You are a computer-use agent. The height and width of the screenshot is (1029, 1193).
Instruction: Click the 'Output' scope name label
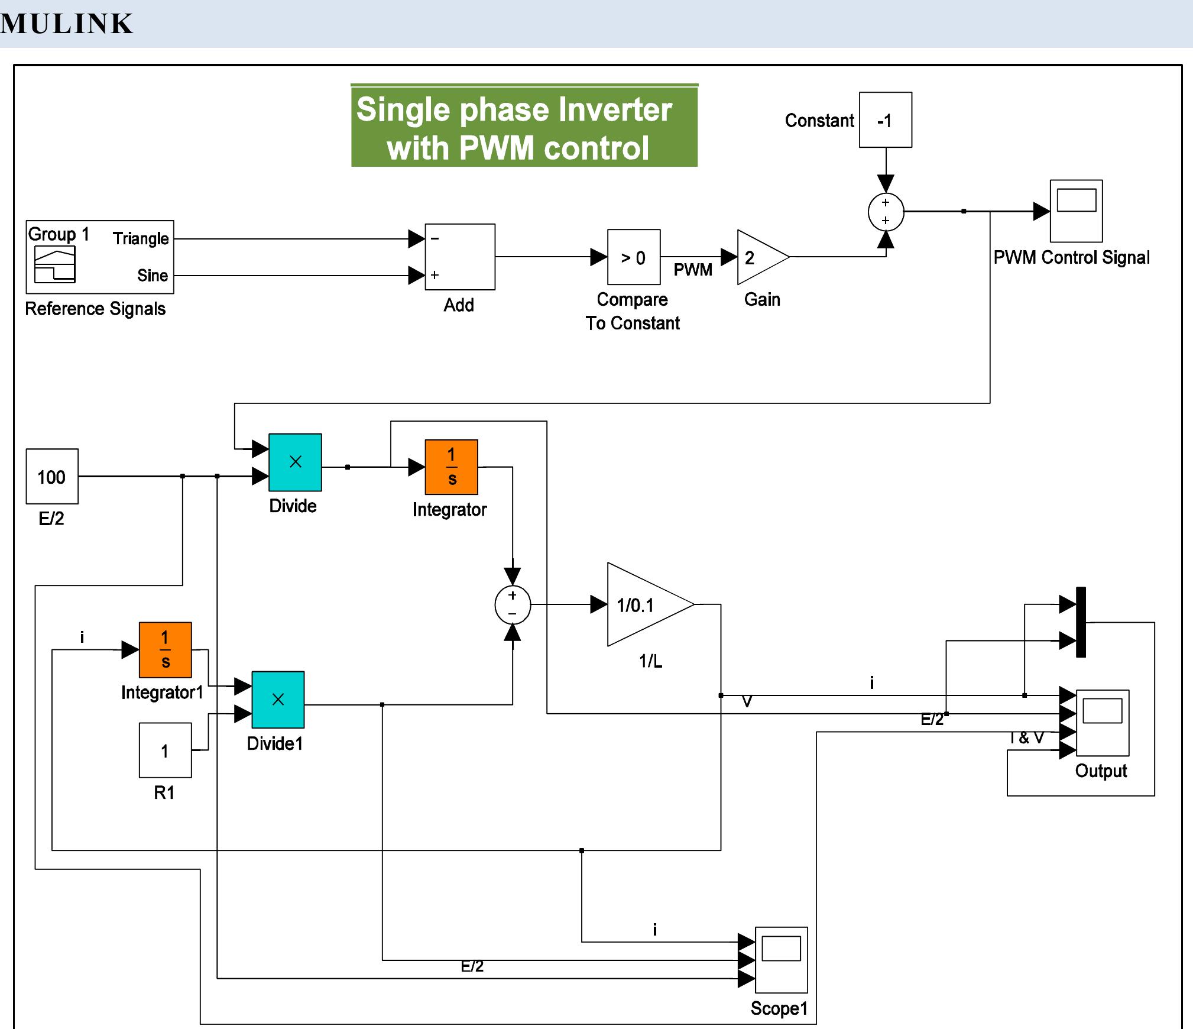click(x=1101, y=771)
